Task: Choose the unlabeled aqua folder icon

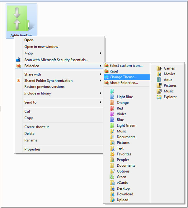Action: tap(112, 91)
